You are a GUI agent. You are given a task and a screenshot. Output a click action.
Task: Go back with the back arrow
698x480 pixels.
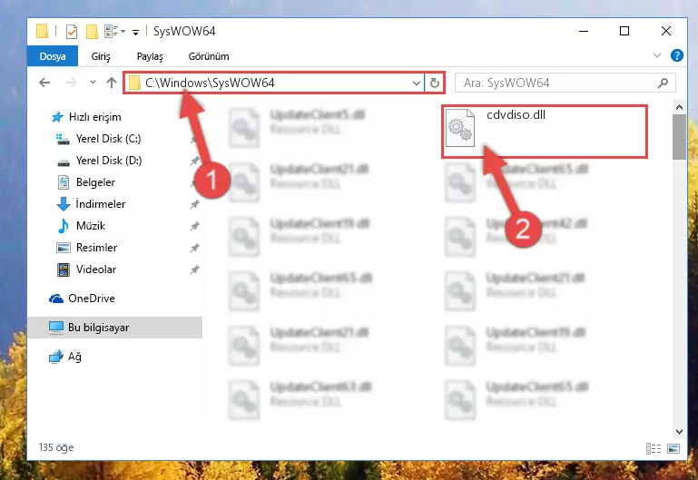point(44,83)
